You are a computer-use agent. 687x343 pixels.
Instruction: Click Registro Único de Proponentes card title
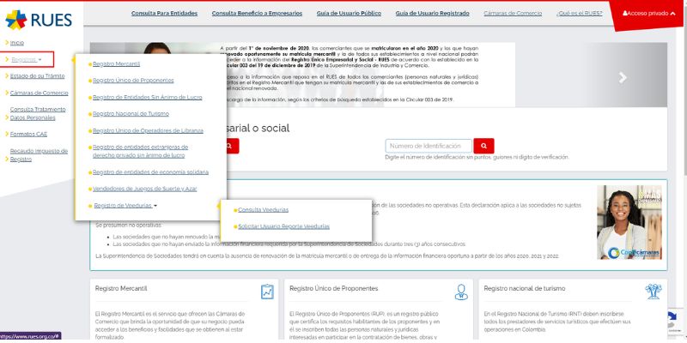[333, 288]
